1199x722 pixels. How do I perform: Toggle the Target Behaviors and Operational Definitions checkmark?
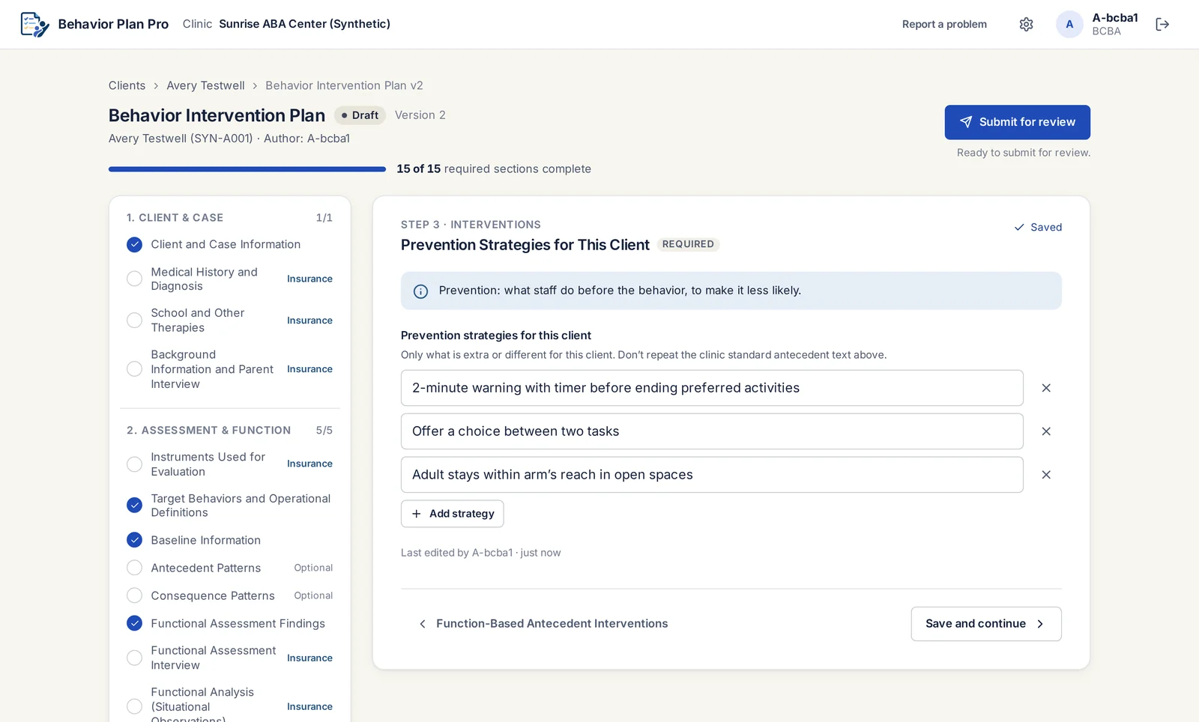(x=134, y=506)
